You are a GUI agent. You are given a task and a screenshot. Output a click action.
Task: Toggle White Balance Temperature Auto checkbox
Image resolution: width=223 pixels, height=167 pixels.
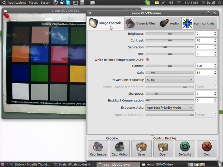pyautogui.click(x=147, y=60)
